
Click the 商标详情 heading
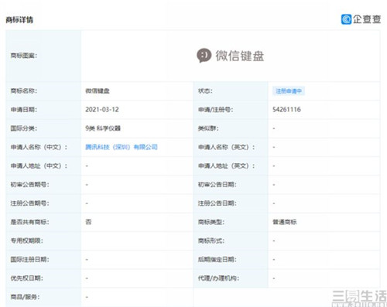coord(19,20)
